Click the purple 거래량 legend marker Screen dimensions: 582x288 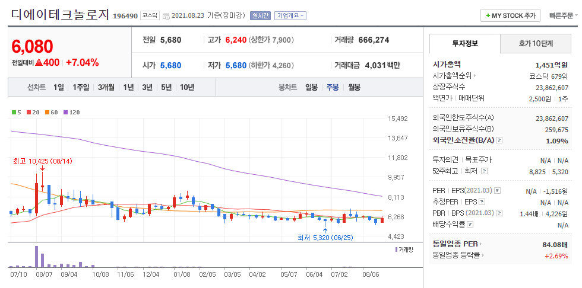tap(396, 249)
